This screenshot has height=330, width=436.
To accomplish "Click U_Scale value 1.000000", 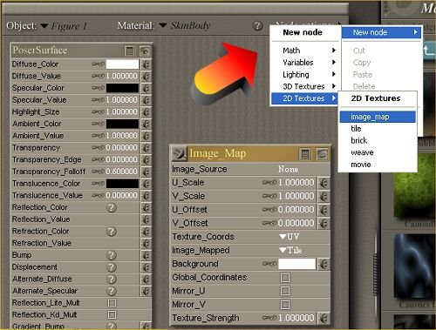I will (x=296, y=183).
